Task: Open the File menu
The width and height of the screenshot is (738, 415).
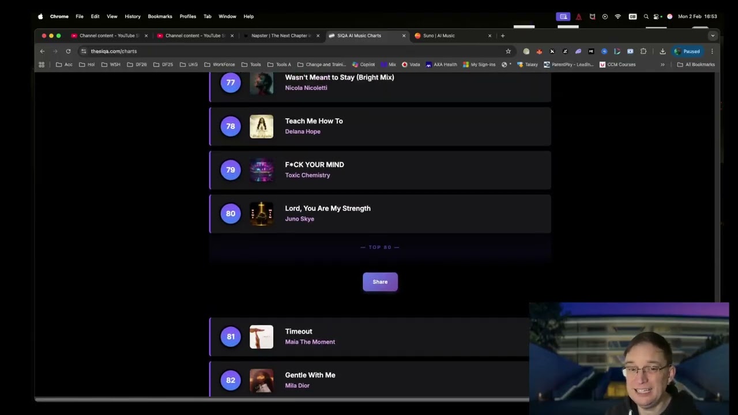Action: click(80, 17)
